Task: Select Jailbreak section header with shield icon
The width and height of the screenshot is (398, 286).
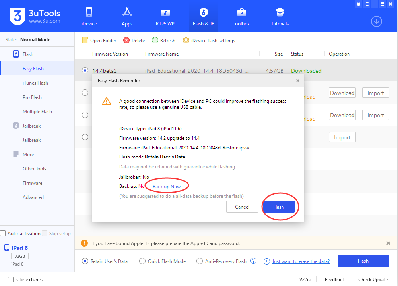Action: pos(27,126)
